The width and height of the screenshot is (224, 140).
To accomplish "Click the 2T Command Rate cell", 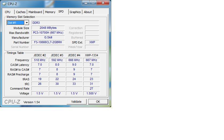I will pos(91,89).
